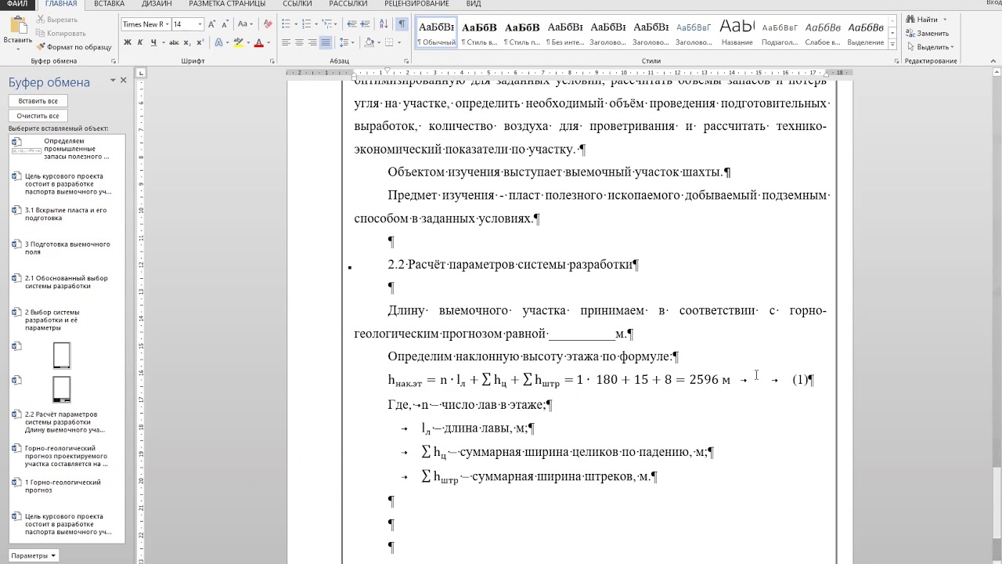
Task: Paste clipboard item '1 Горно-геологический прогноз'
Action: coord(67,486)
